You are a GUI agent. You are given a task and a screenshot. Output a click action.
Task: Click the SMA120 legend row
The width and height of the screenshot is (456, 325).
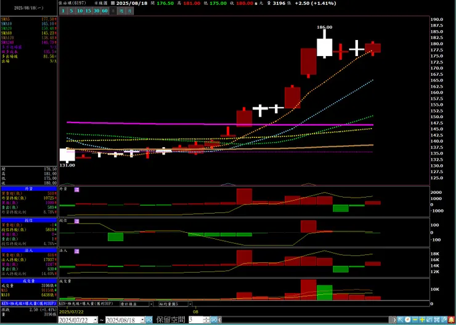(x=29, y=38)
